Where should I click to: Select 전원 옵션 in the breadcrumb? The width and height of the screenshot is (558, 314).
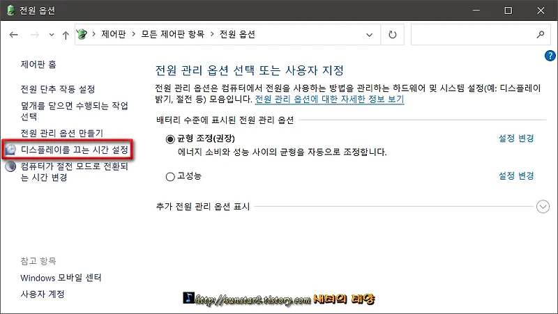[237, 34]
